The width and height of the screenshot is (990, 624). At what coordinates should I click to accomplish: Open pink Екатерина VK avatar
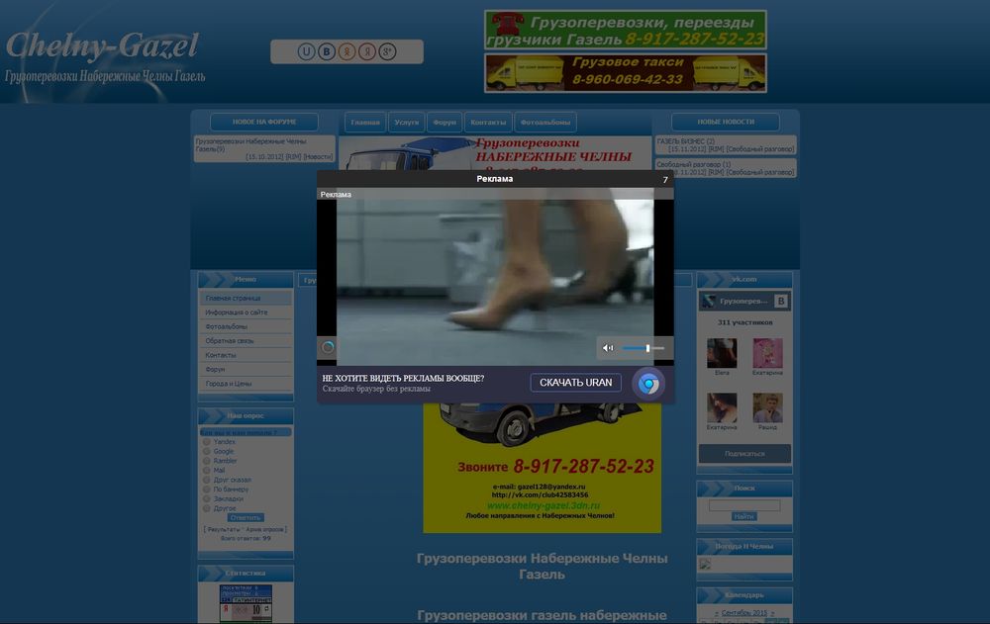(x=768, y=353)
